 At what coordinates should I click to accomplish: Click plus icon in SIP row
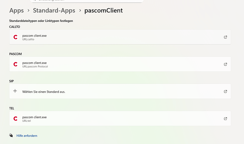(x=15, y=91)
